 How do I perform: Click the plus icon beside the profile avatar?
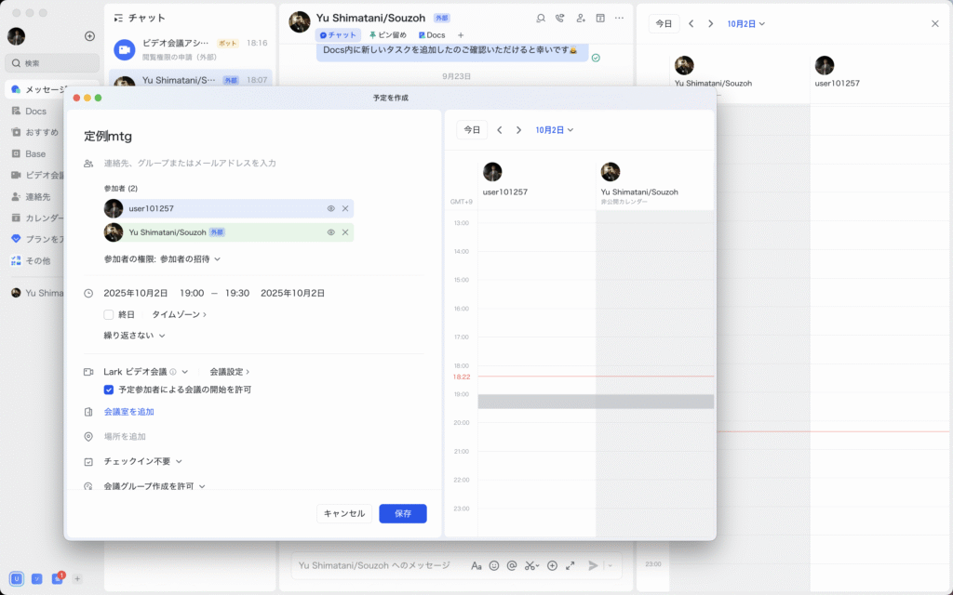pyautogui.click(x=89, y=36)
